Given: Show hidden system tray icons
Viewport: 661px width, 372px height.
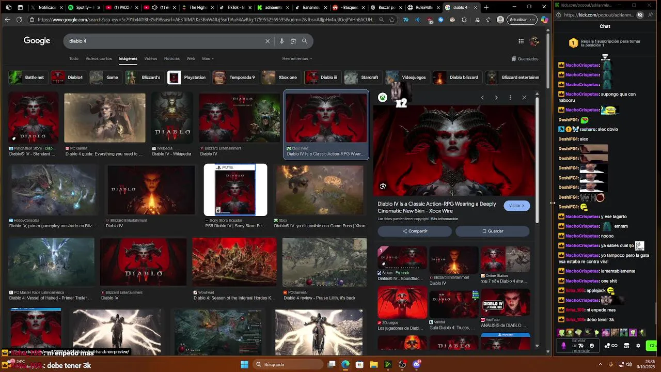Looking at the screenshot, I should pos(600,364).
